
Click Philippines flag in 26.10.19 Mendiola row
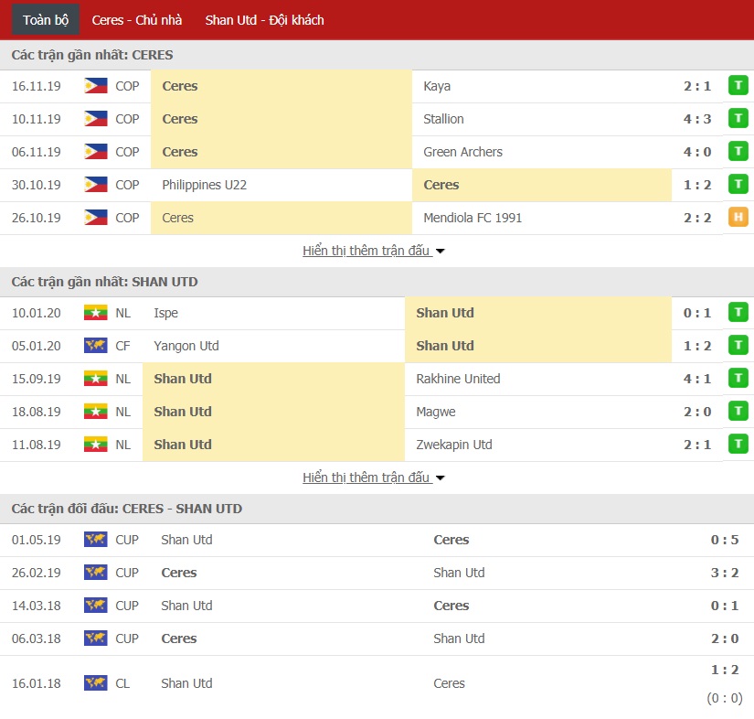click(x=96, y=218)
